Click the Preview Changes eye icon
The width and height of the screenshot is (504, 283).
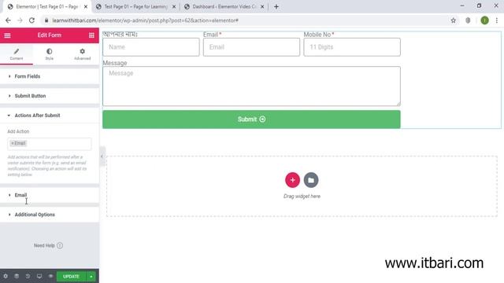(50, 276)
